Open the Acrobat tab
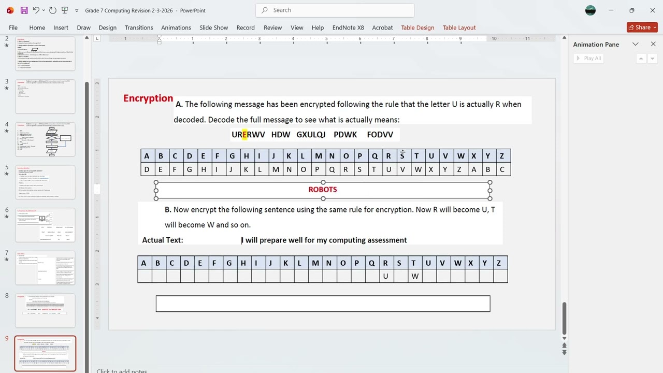Image resolution: width=663 pixels, height=373 pixels. (382, 27)
